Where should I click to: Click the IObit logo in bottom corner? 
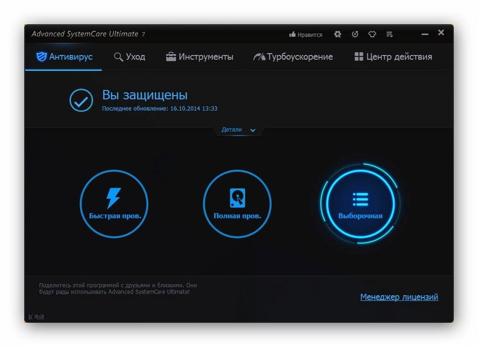pyautogui.click(x=36, y=317)
